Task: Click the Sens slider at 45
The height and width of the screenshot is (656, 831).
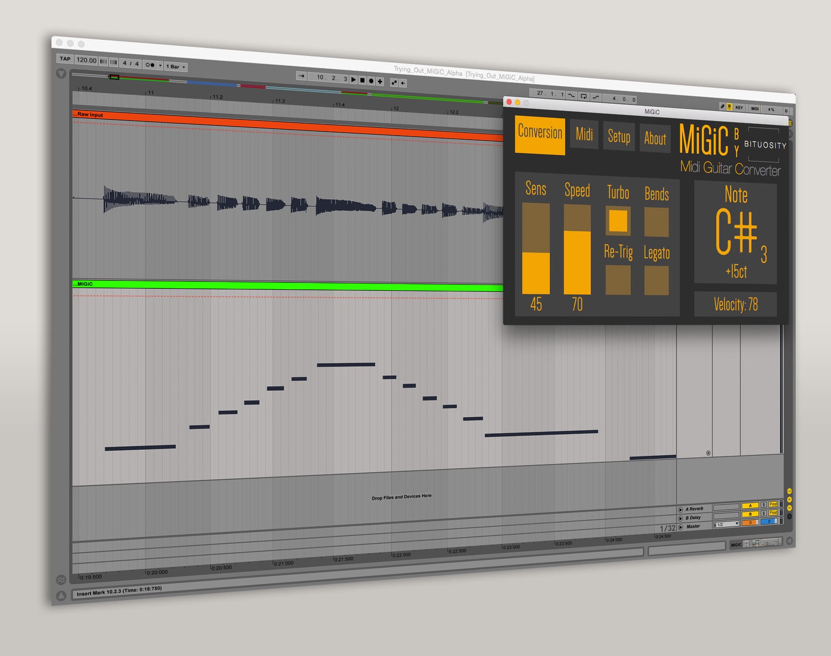Action: (x=536, y=249)
